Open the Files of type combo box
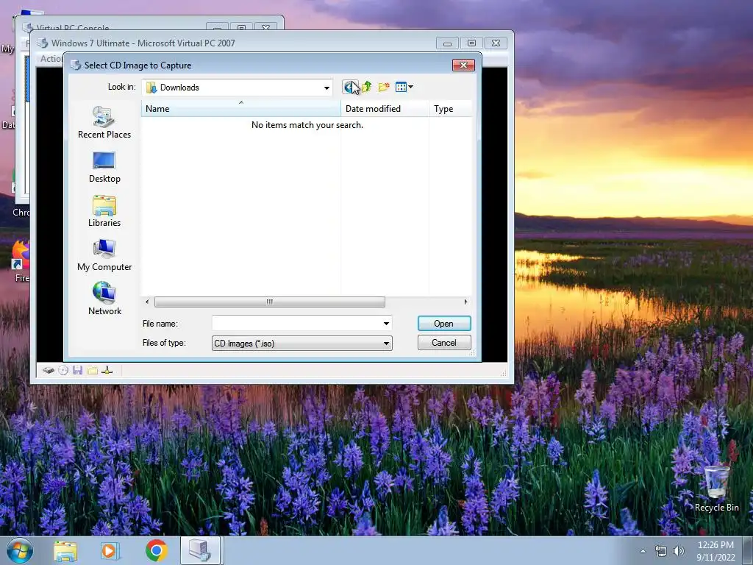The image size is (753, 565). click(x=301, y=343)
